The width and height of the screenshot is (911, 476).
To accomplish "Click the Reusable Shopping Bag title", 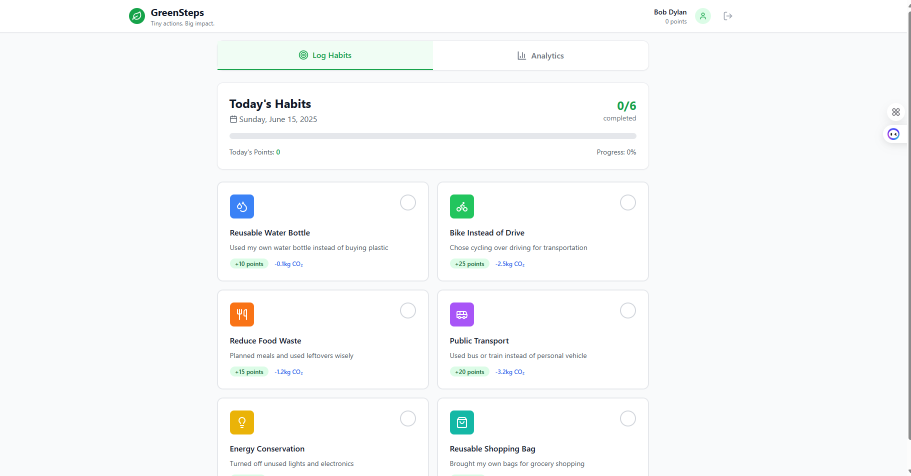I will (492, 449).
